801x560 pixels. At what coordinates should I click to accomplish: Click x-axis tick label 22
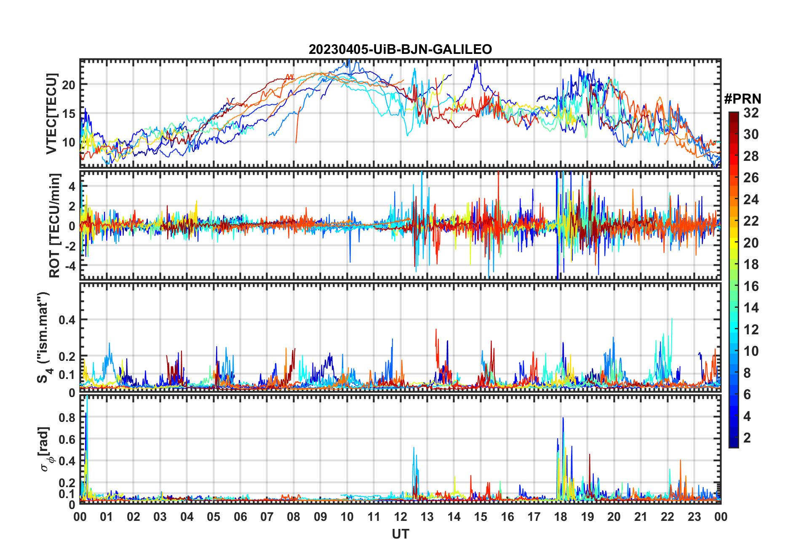[x=667, y=517]
